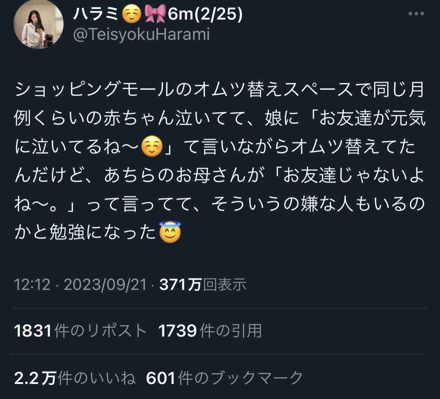
Task: Tap the お友達じゃないよ quoted phrase
Action: (x=353, y=175)
